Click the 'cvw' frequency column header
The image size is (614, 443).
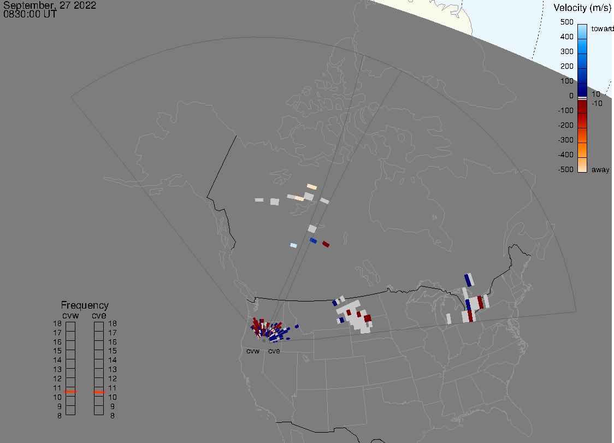[70, 315]
